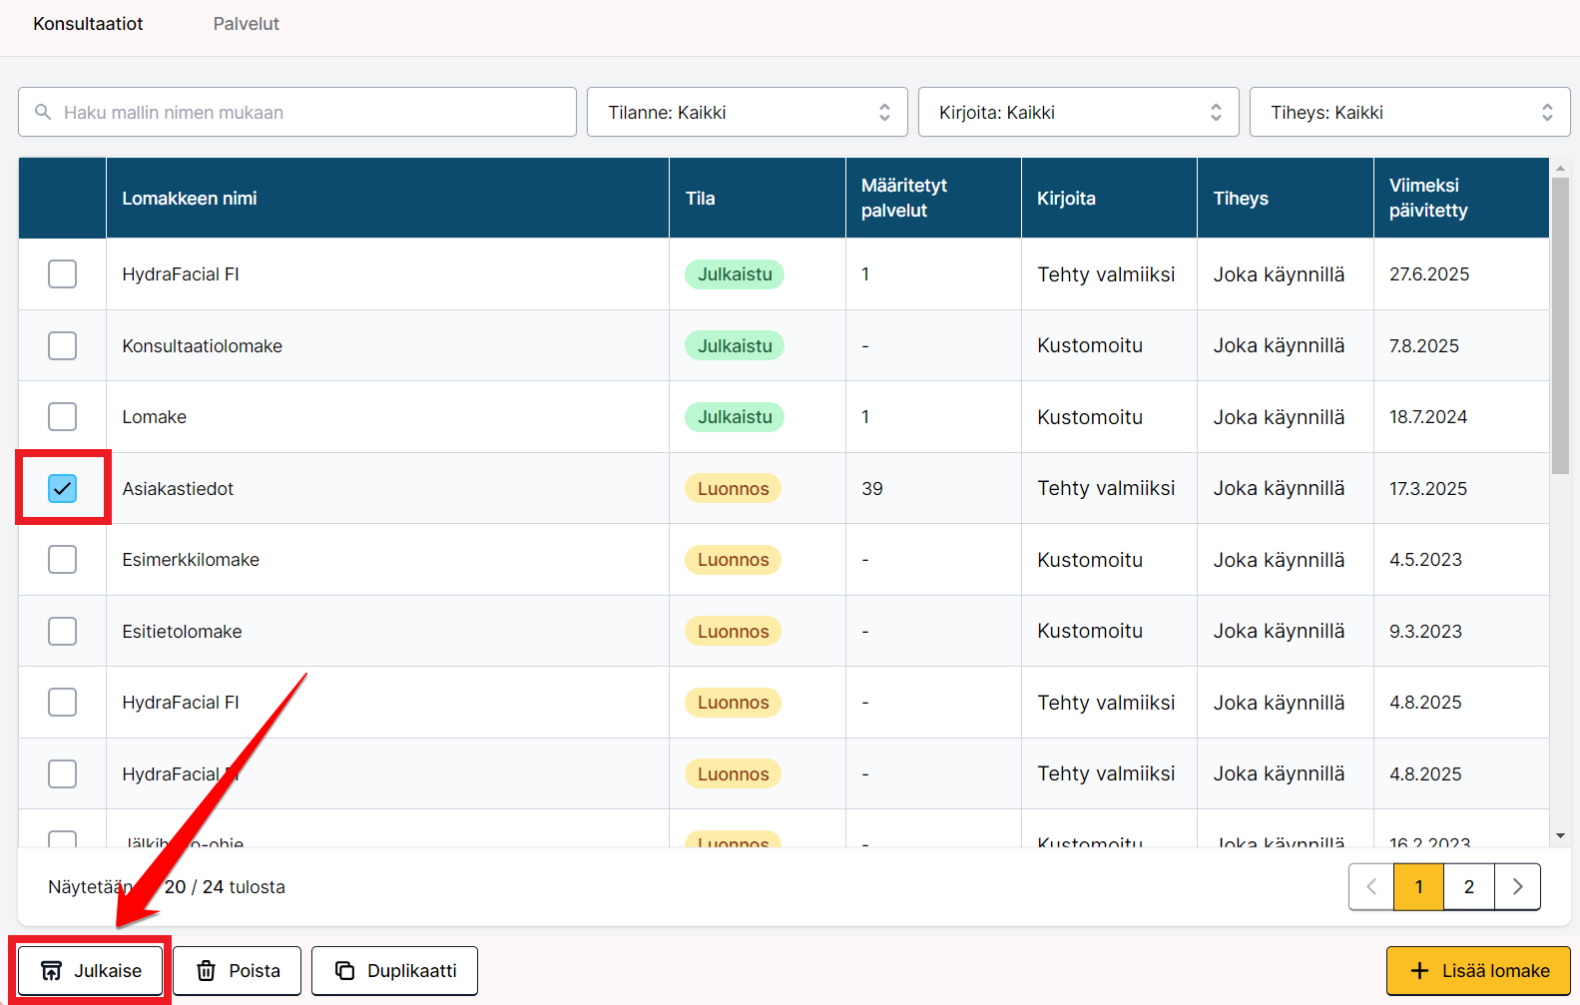Click date 27.6.2025

1429,273
